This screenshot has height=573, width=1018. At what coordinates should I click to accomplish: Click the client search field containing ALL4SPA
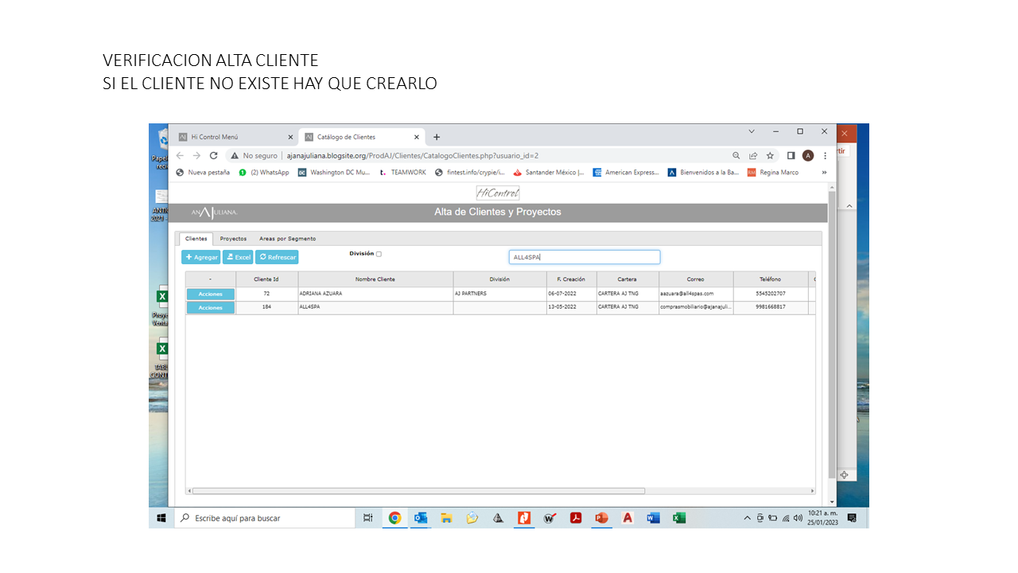tap(584, 257)
